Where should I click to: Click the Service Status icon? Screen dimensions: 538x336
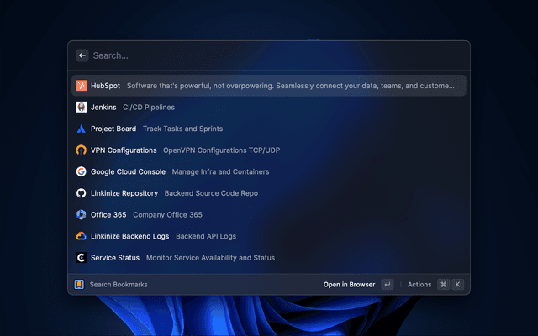tap(82, 258)
